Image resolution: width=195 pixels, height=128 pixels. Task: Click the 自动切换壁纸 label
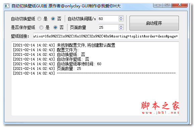23,19
